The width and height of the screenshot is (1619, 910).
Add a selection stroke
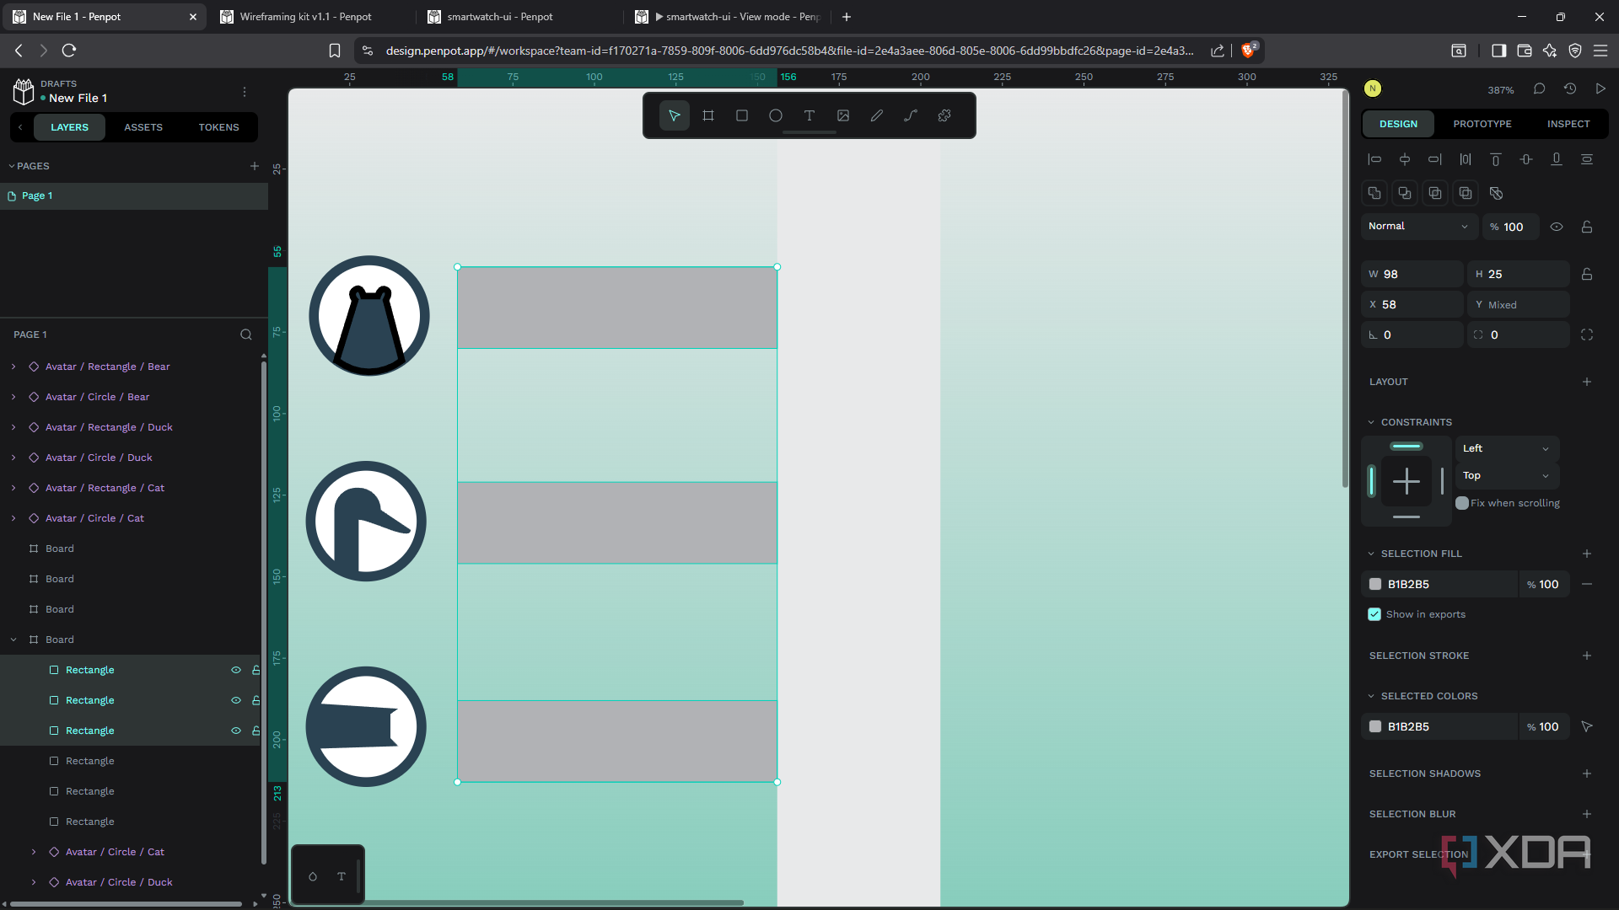1587,656
